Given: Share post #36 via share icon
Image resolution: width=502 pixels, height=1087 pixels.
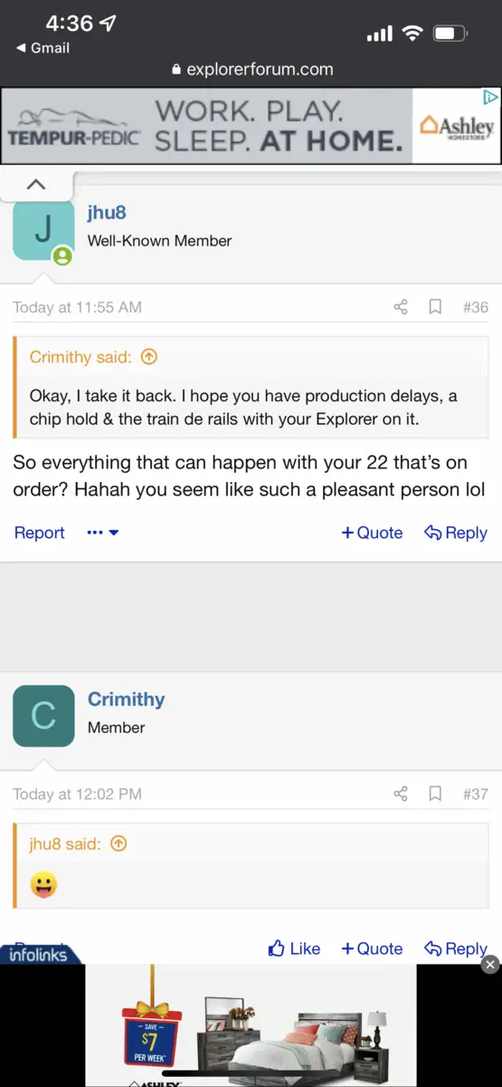Looking at the screenshot, I should pos(401,307).
